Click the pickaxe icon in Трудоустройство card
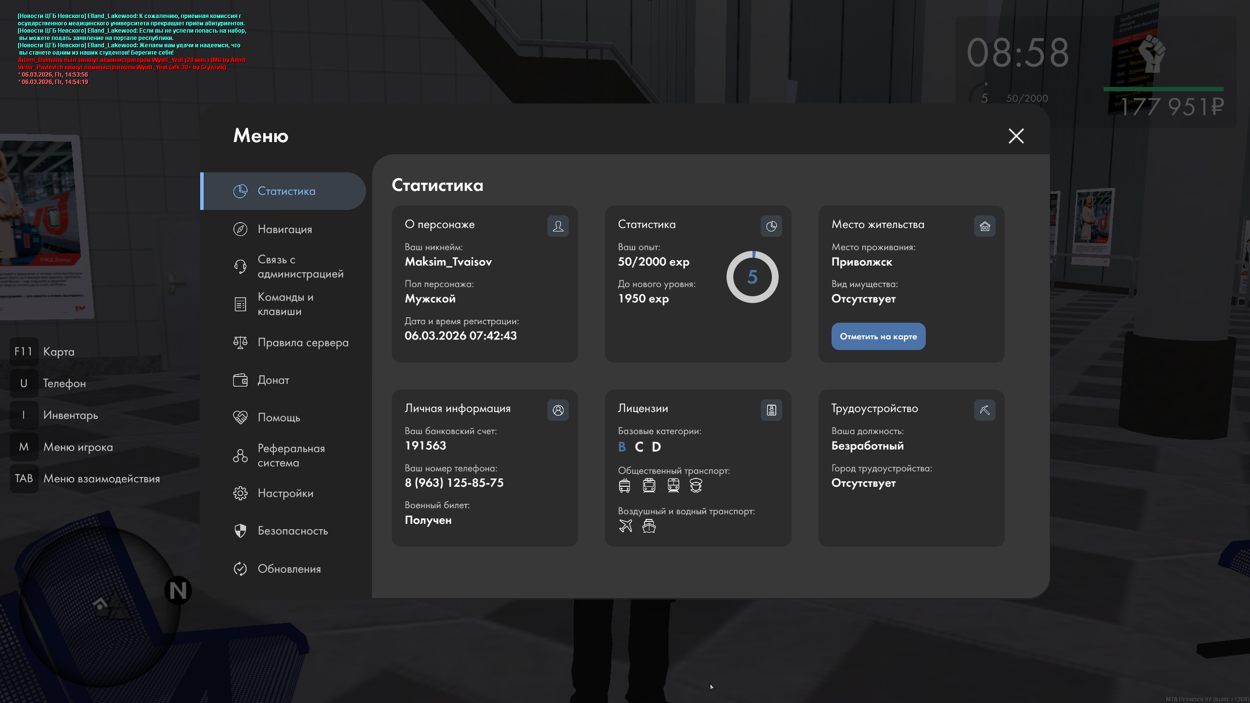 pyautogui.click(x=984, y=410)
